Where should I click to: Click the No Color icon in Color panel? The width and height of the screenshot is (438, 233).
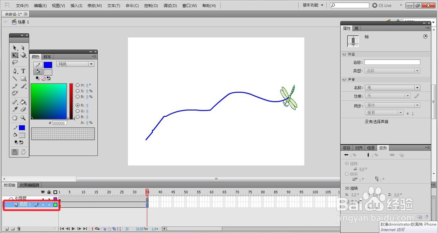coord(43,79)
